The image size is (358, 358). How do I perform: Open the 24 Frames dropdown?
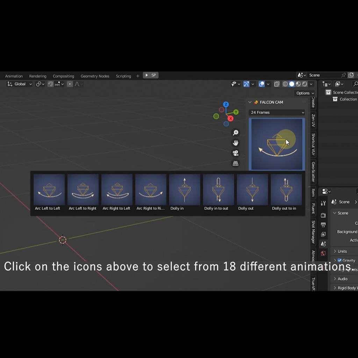click(x=277, y=112)
